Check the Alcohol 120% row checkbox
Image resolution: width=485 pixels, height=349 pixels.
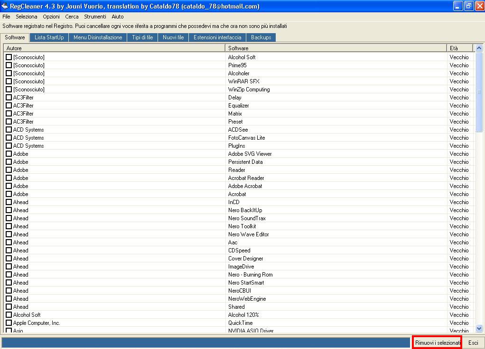point(9,315)
